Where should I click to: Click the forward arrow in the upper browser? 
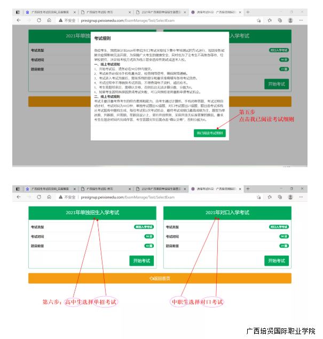29,20
